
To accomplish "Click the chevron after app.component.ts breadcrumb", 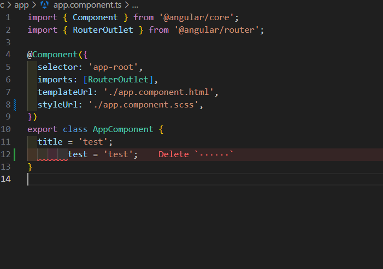I will tap(127, 5).
